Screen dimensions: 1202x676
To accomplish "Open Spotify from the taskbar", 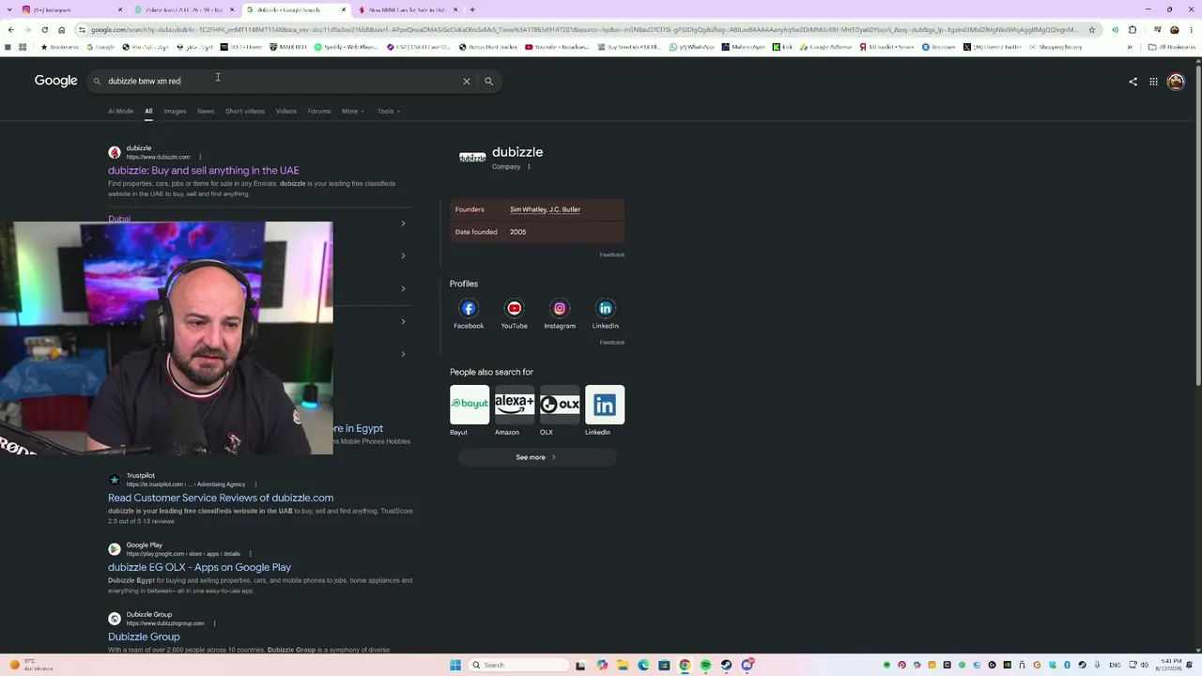I will point(705,665).
